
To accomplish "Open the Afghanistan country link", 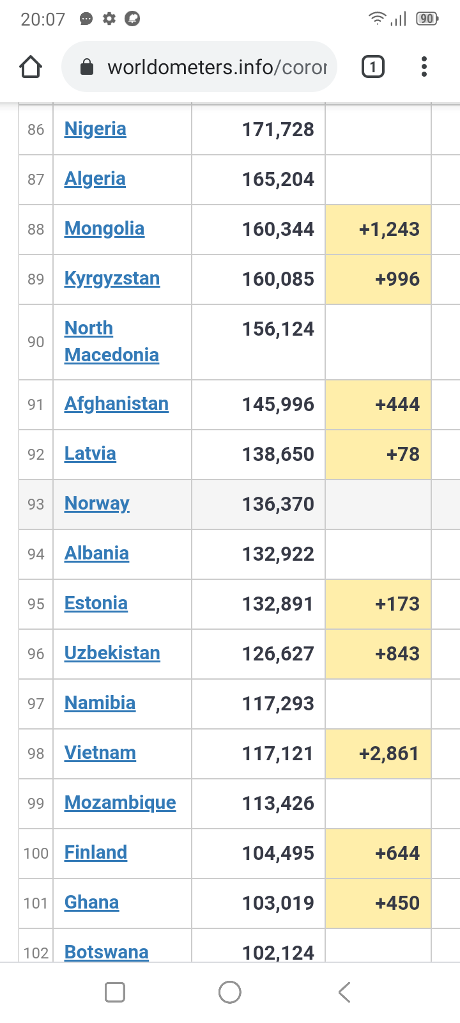I will pyautogui.click(x=116, y=403).
